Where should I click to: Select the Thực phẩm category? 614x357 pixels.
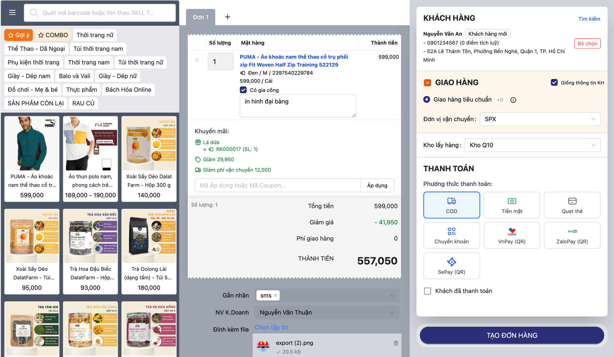point(82,90)
